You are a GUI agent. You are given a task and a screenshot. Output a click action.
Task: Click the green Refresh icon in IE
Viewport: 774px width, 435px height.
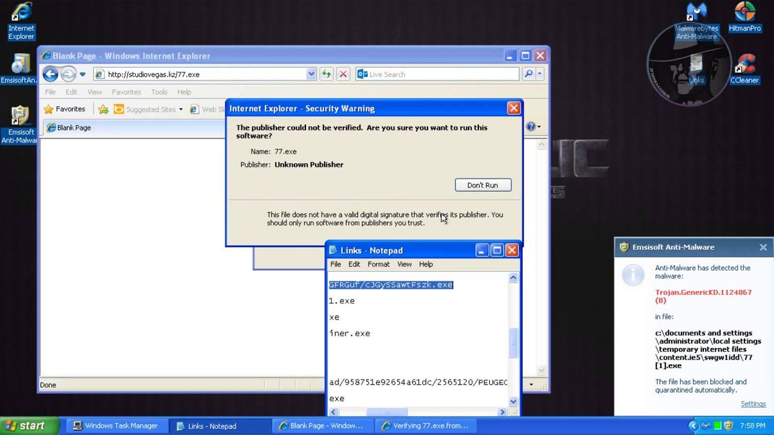pyautogui.click(x=326, y=74)
